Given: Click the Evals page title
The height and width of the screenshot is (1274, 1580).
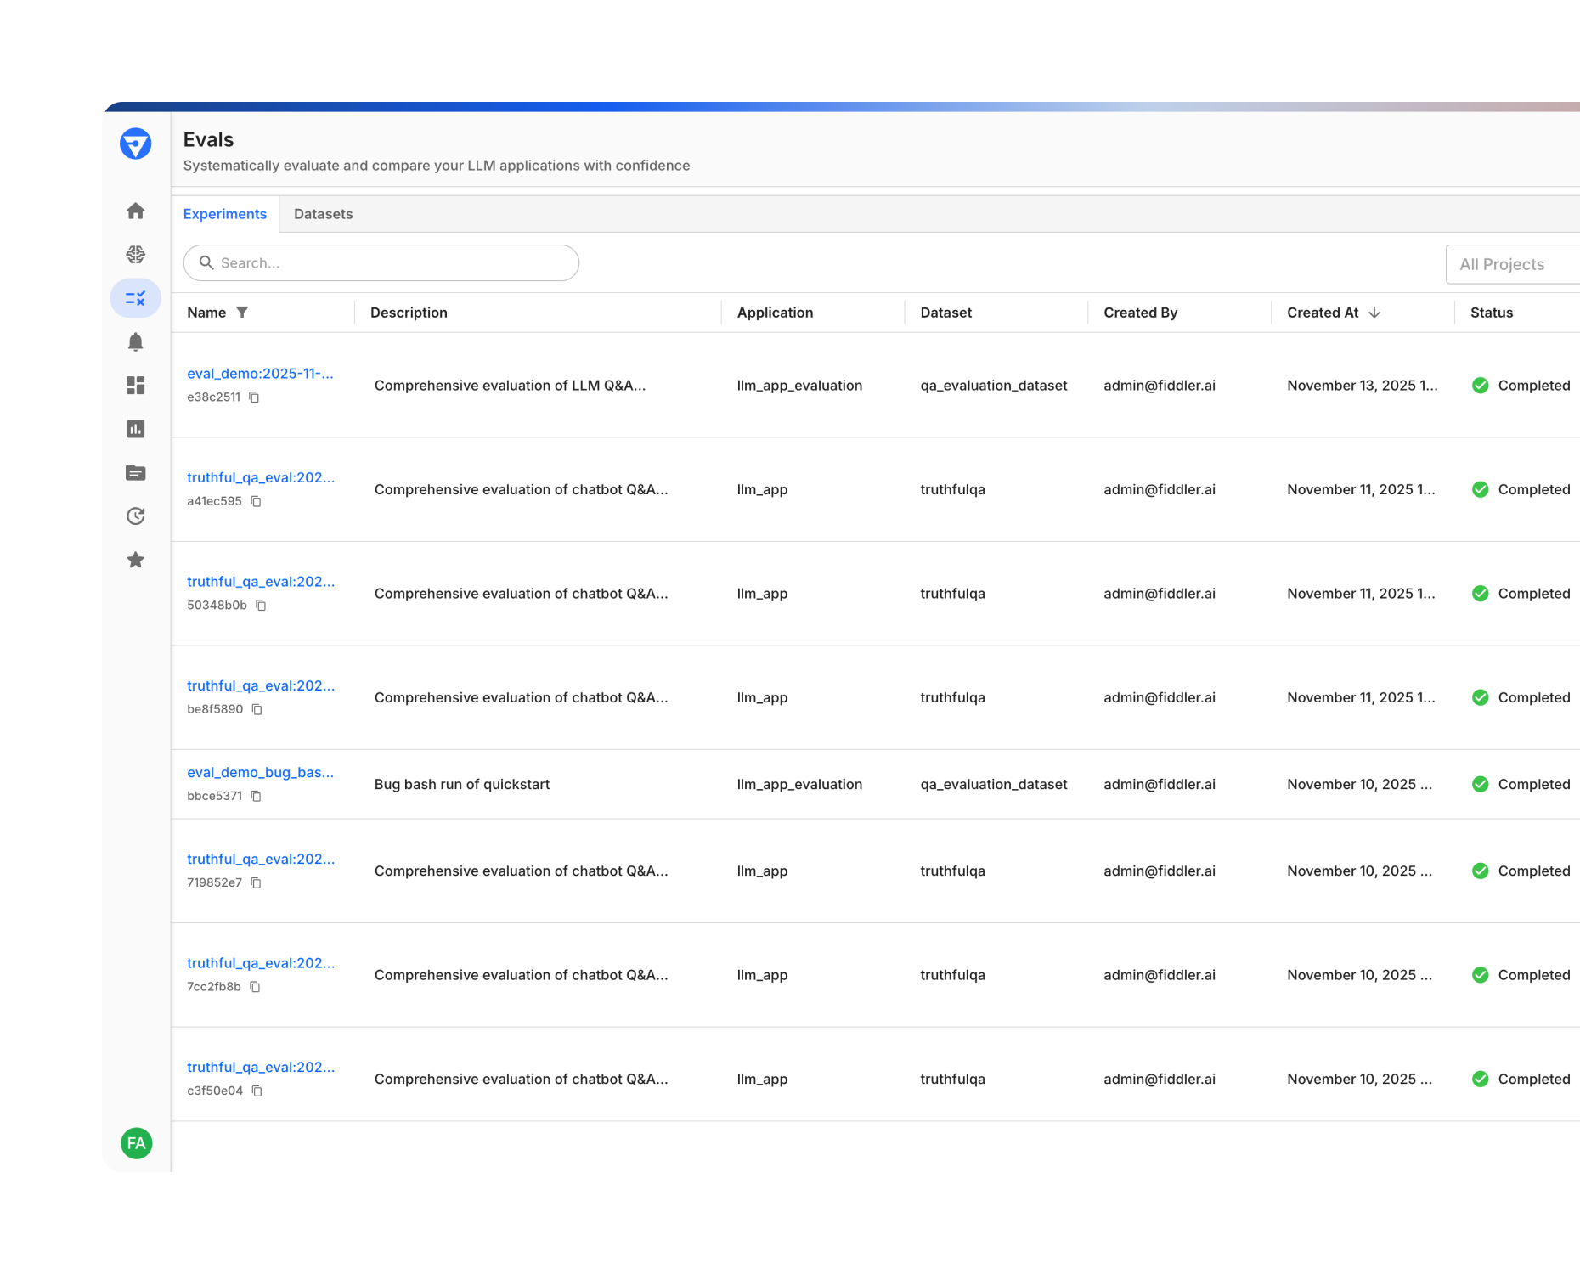Looking at the screenshot, I should pyautogui.click(x=208, y=140).
